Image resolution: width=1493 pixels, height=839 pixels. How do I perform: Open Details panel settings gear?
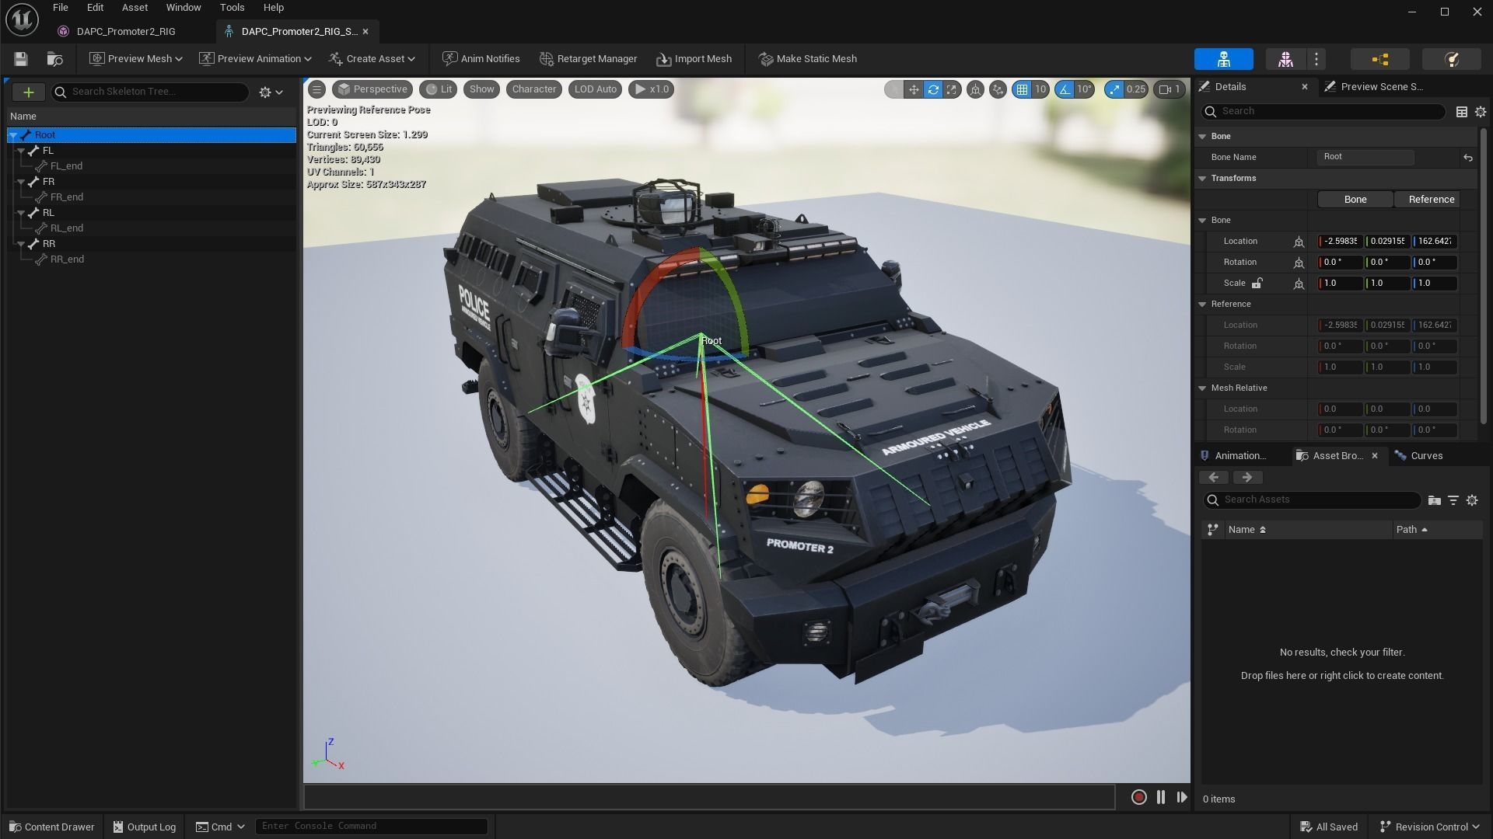1481,112
